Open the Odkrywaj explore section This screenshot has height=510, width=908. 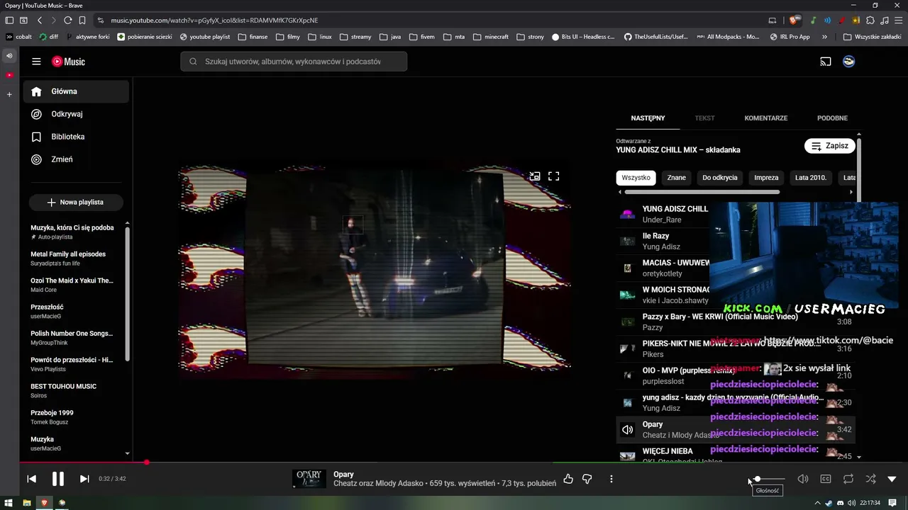[76, 114]
